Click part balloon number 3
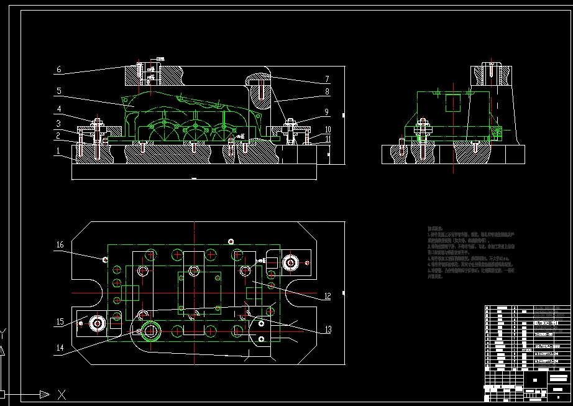This screenshot has height=406, width=573. [x=58, y=124]
